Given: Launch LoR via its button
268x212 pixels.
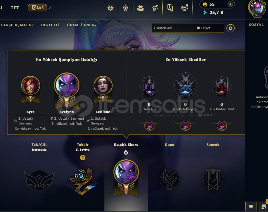Looking at the screenshot, I should pyautogui.click(x=38, y=8).
